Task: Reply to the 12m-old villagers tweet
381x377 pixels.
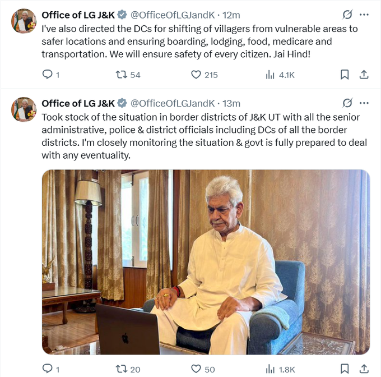Action: (x=48, y=75)
